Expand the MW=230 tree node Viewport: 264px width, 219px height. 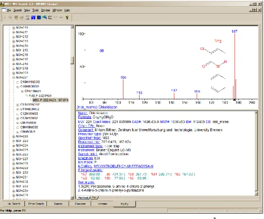pyautogui.click(x=14, y=173)
